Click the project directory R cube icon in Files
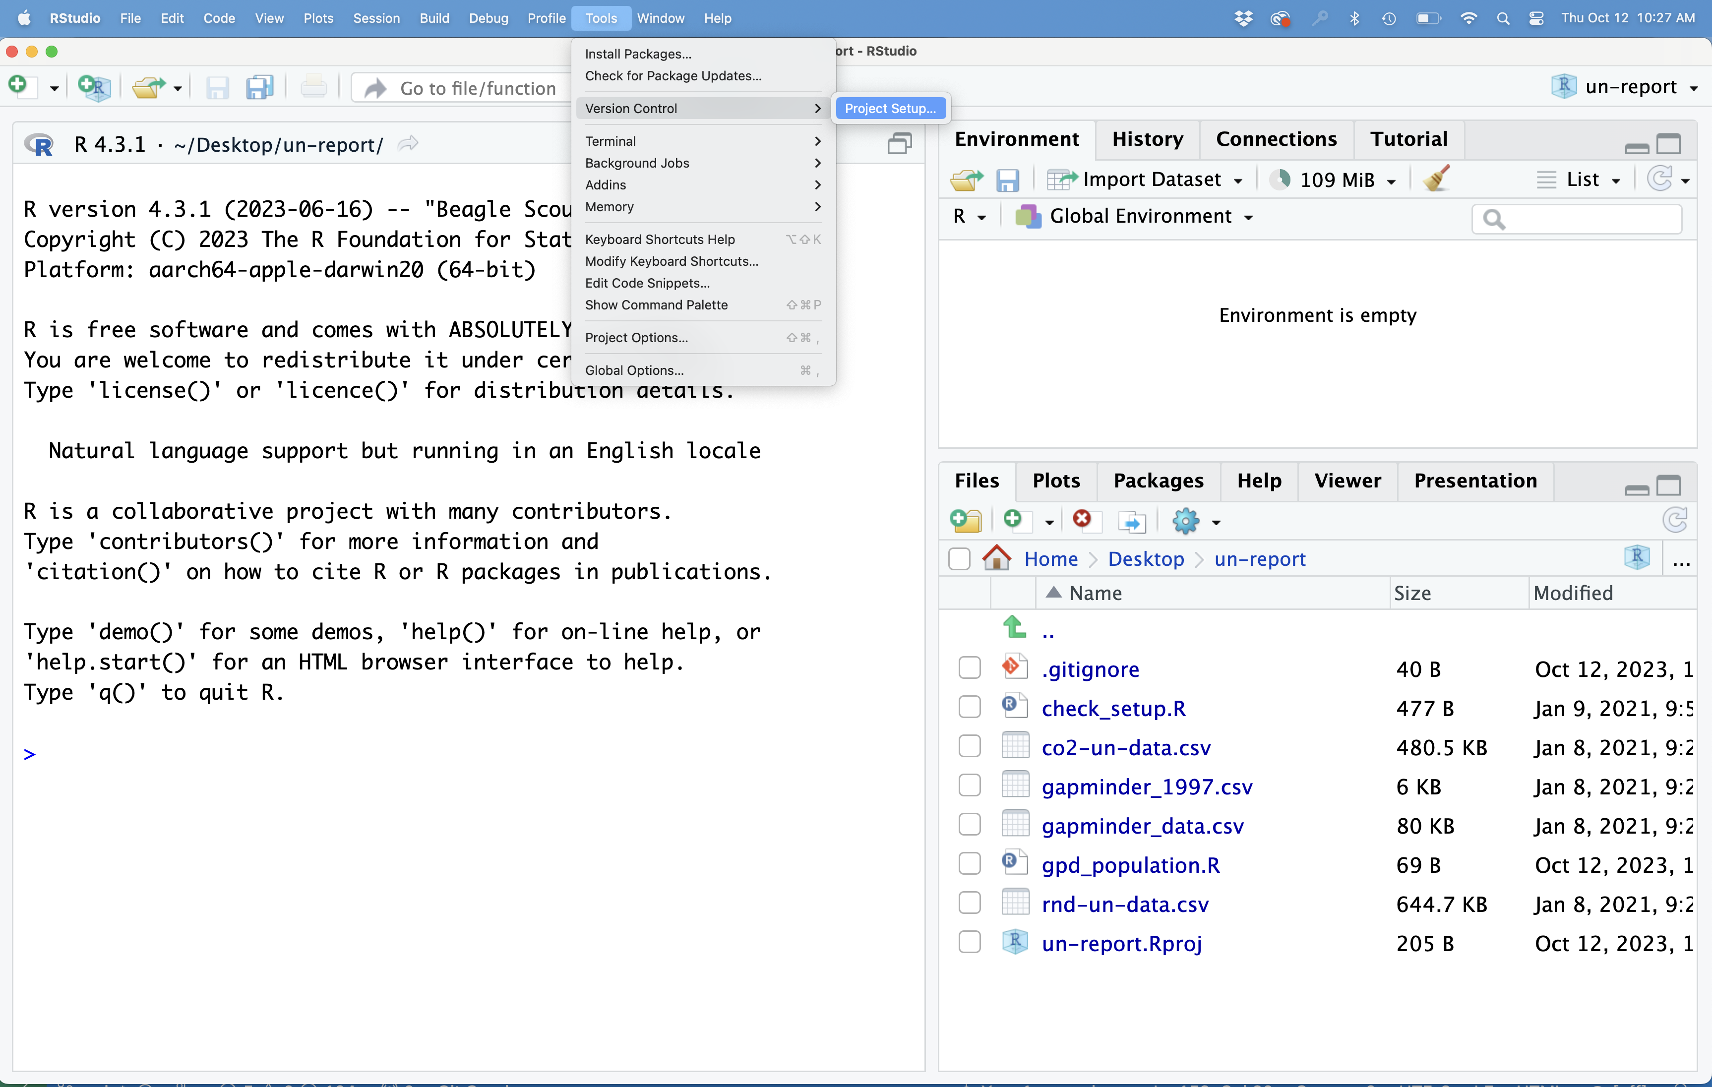Image resolution: width=1712 pixels, height=1087 pixels. [1637, 557]
